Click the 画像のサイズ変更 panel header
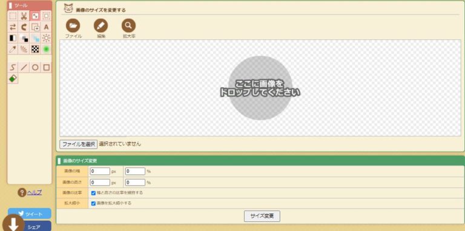This screenshot has height=231, width=465. click(260, 161)
